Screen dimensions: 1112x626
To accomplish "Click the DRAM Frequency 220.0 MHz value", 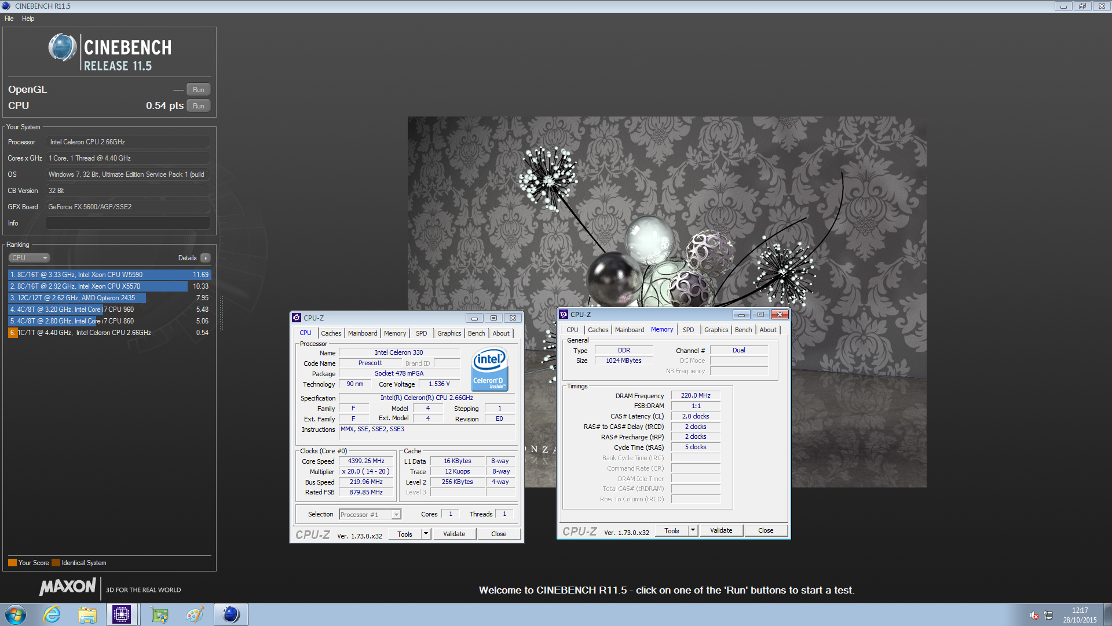I will click(696, 396).
